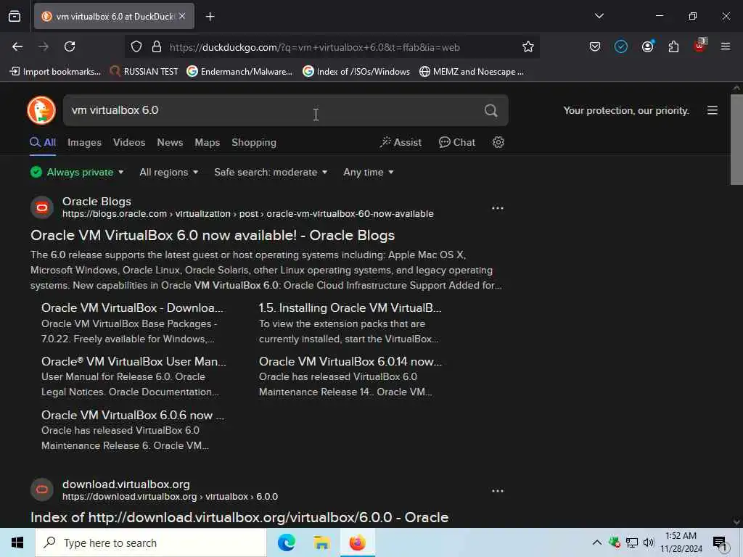Open Oracle VM VirtualBox 6.0.6 now sublink
Image resolution: width=743 pixels, height=557 pixels.
click(x=133, y=415)
